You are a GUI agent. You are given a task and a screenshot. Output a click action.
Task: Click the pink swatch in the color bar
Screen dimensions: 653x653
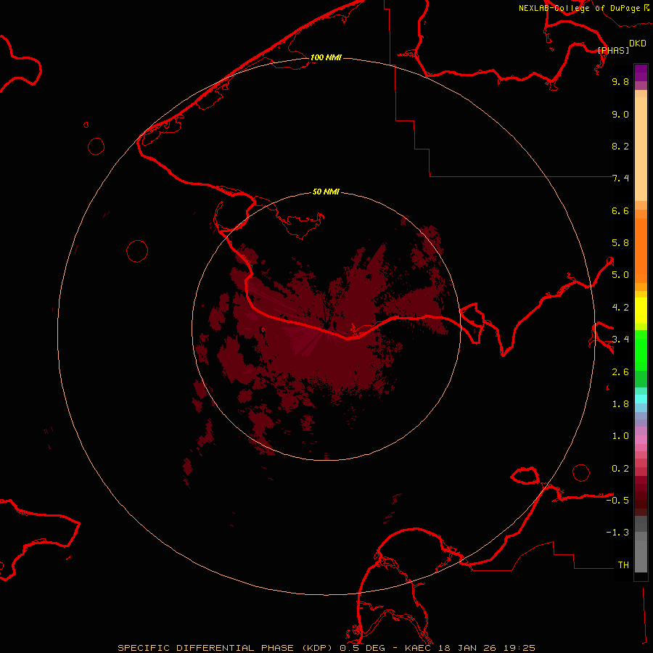click(x=641, y=440)
